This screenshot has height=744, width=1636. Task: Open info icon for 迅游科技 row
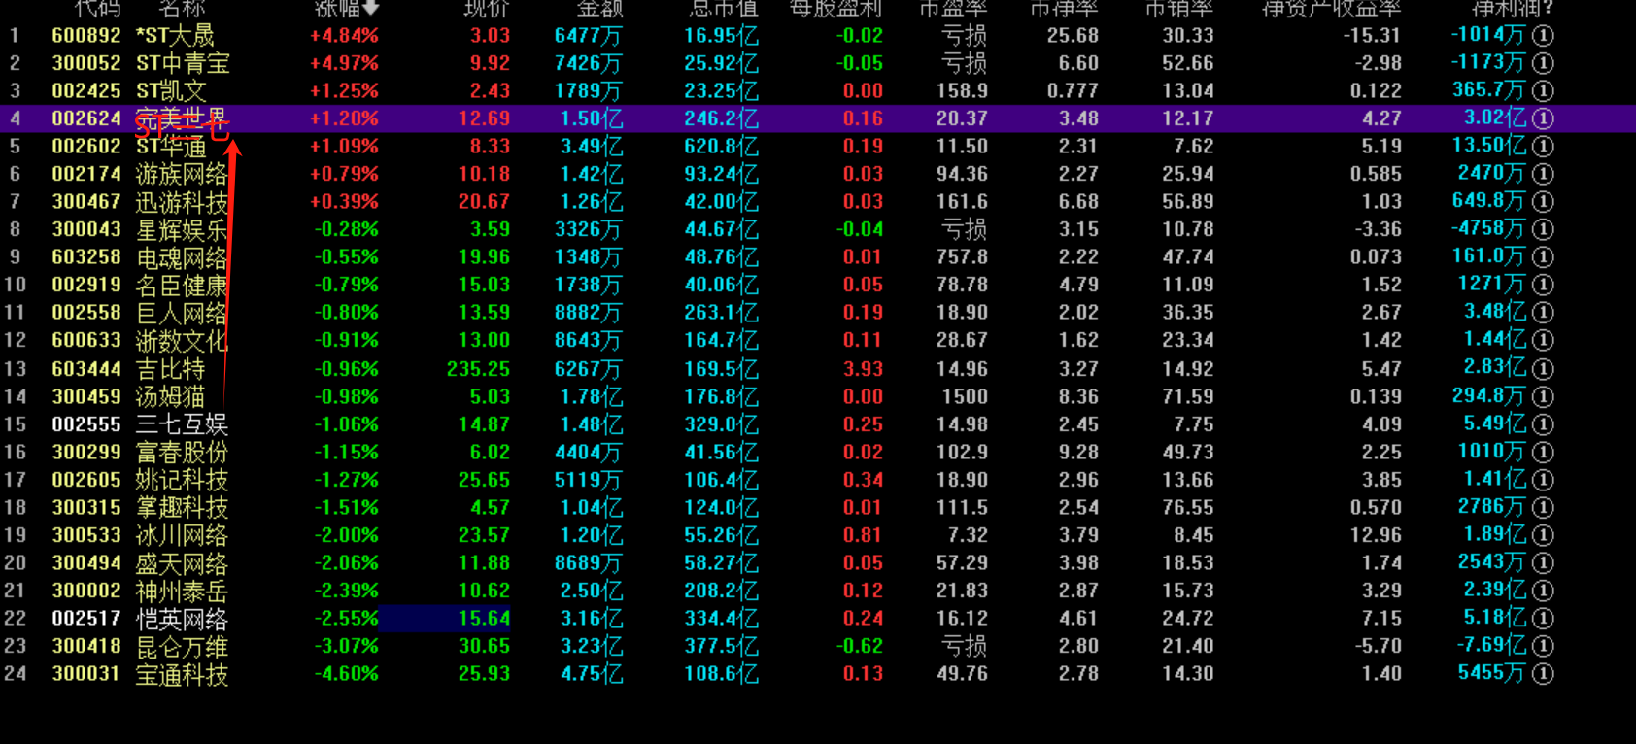coord(1543,202)
